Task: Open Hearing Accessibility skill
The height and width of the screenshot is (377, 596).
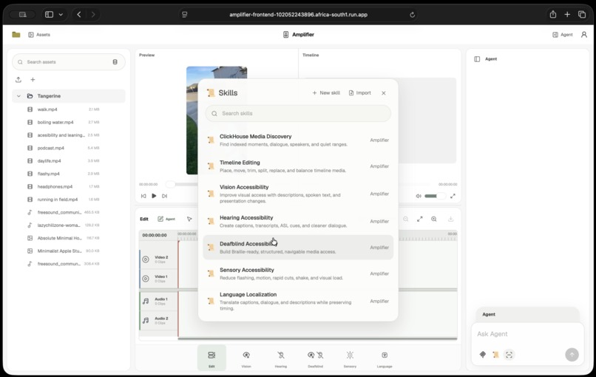Action: point(298,221)
